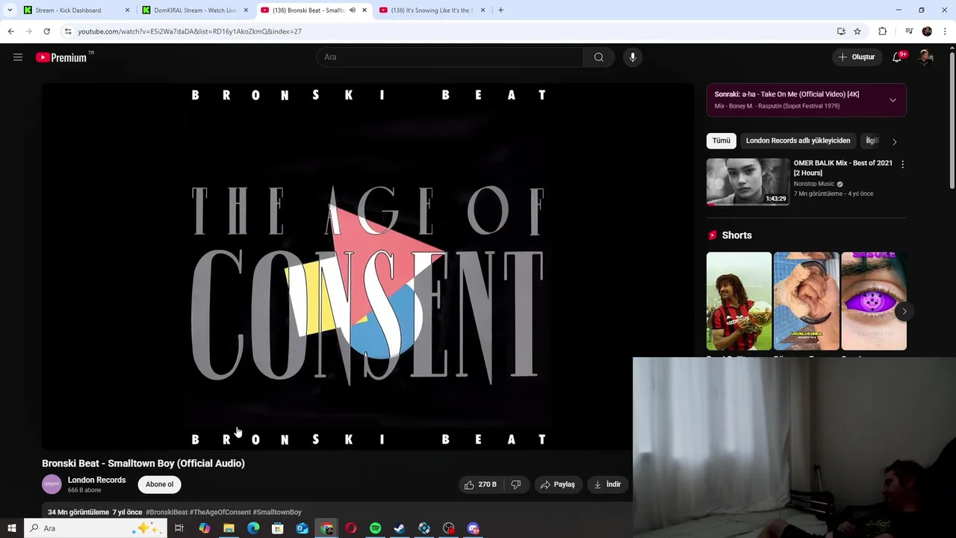Click the #TheAgeOfConsent hashtag
956x538 pixels.
[220, 513]
